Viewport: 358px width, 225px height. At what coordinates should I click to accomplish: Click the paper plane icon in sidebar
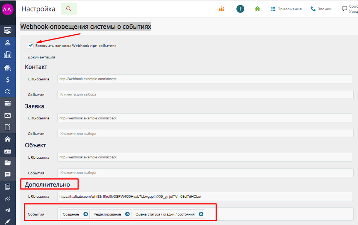tap(8, 210)
